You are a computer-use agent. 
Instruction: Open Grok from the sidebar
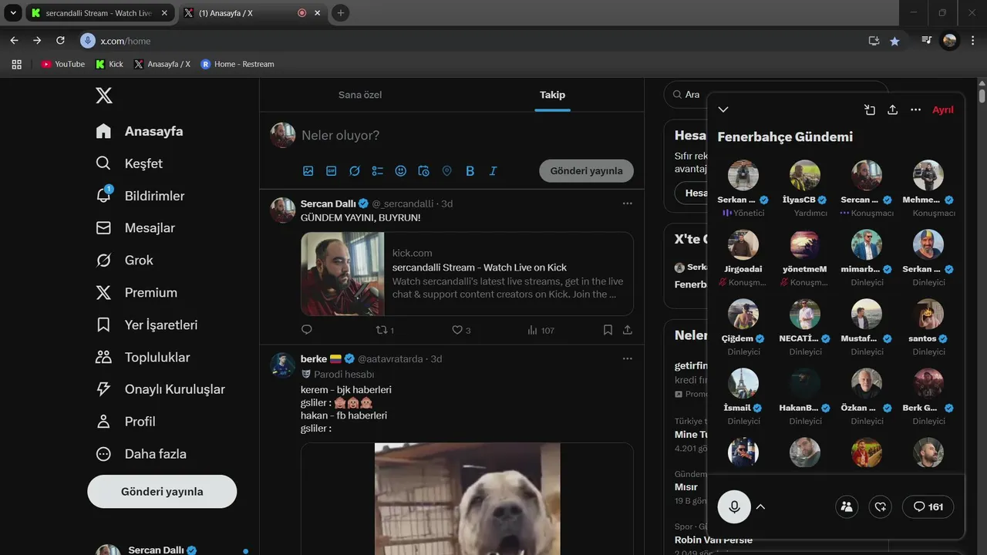(124, 261)
